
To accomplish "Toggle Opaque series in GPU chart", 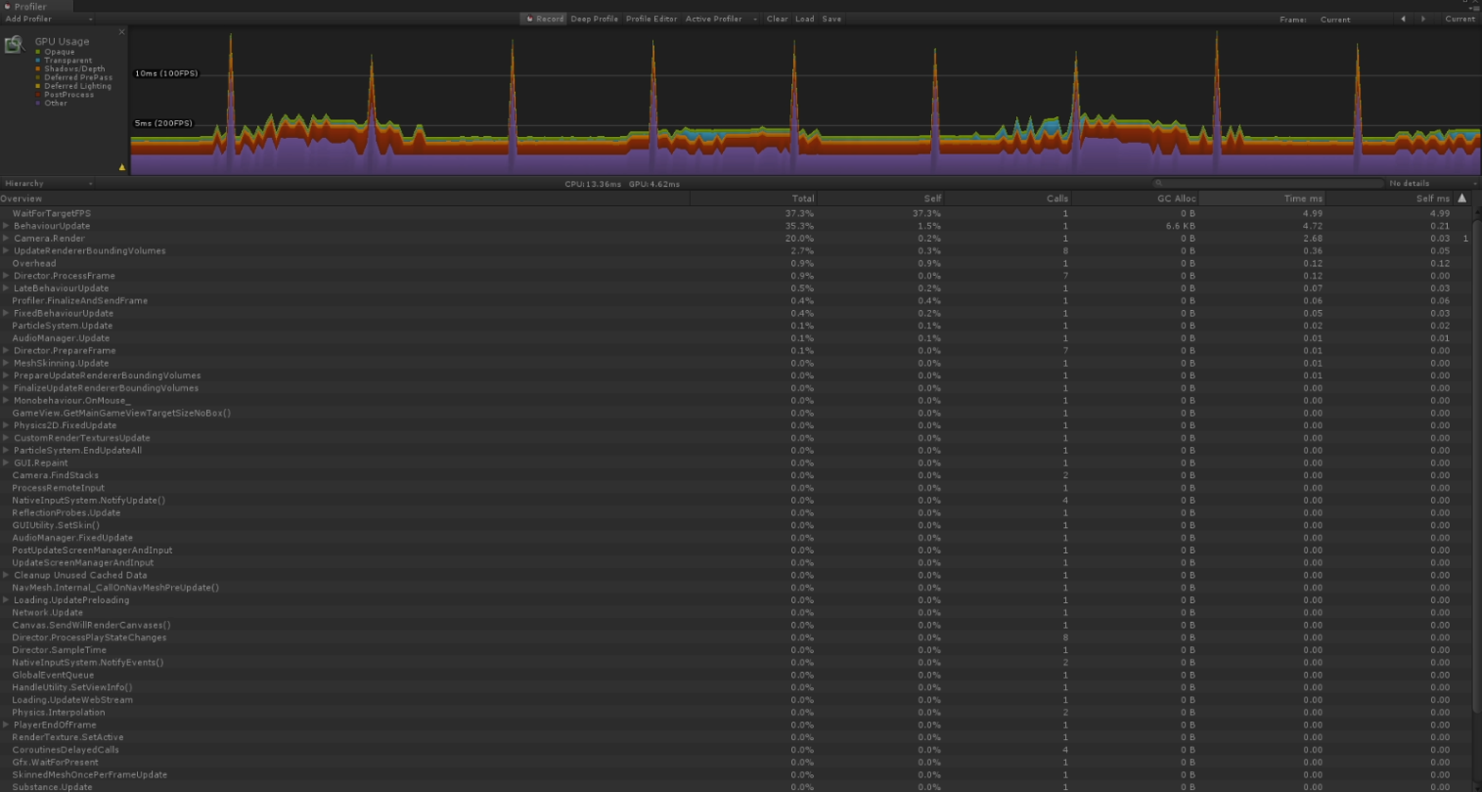I will tap(38, 52).
